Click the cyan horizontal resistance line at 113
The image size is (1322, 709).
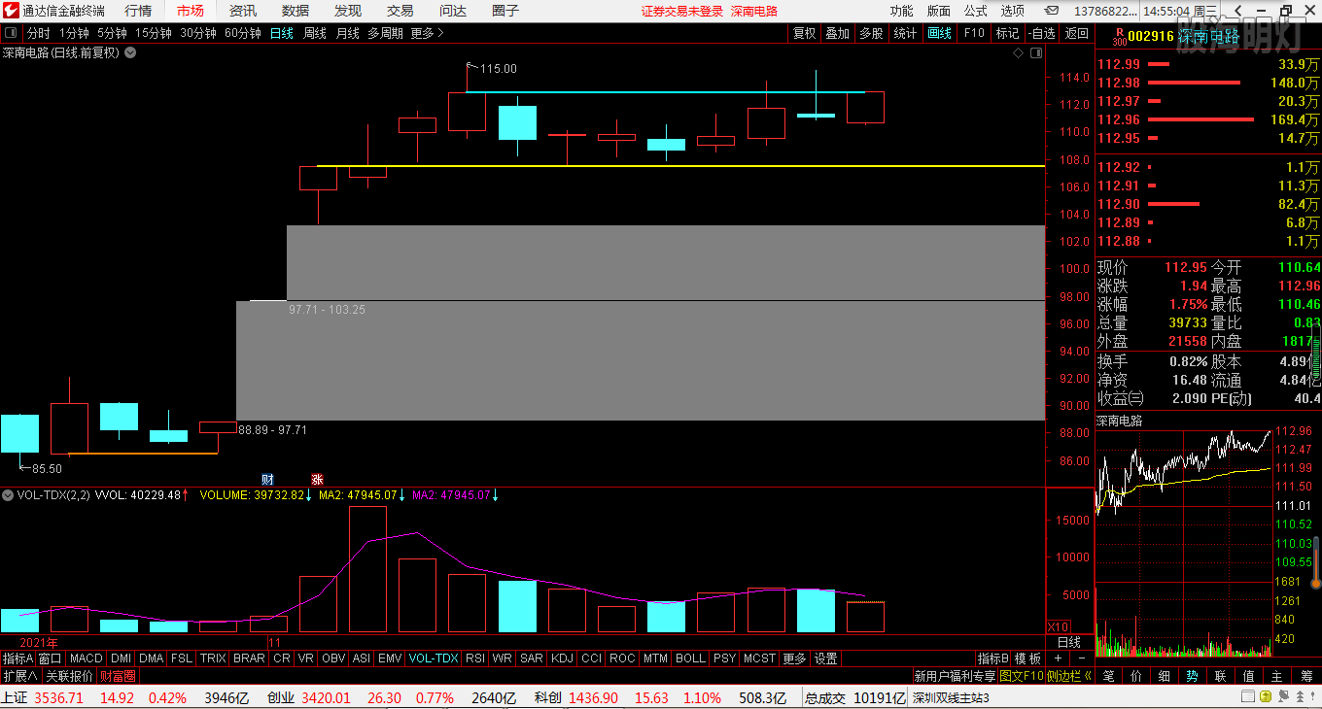point(666,92)
